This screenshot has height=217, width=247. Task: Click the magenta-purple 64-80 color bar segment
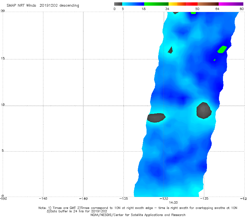[231, 4]
